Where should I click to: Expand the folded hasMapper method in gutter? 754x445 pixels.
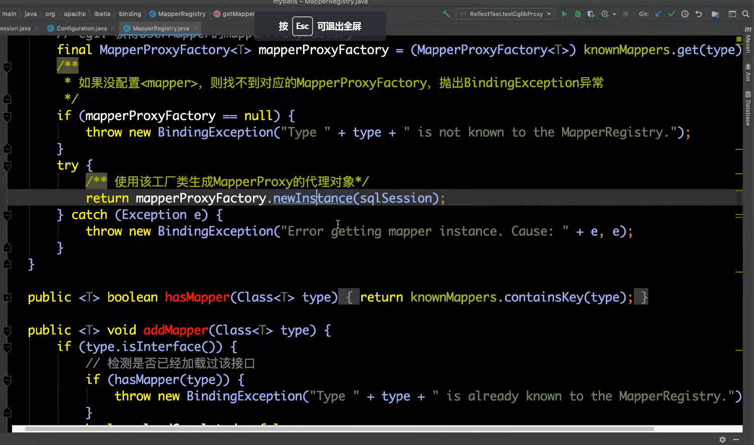[7, 298]
